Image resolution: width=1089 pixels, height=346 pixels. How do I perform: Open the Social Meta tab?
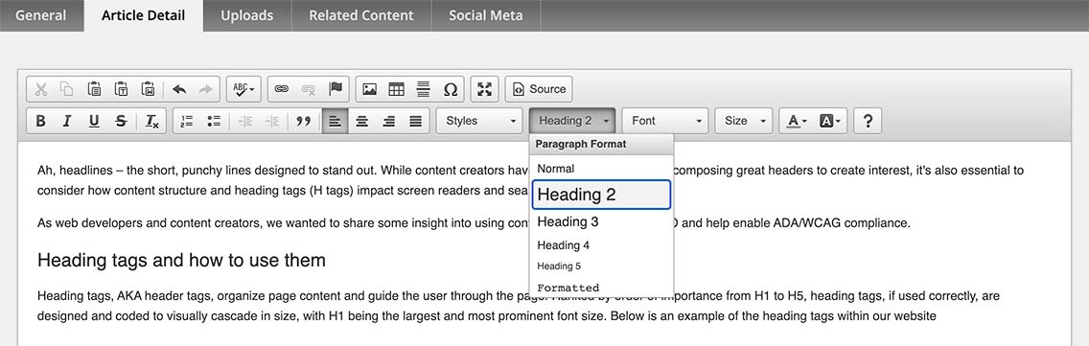pyautogui.click(x=485, y=15)
